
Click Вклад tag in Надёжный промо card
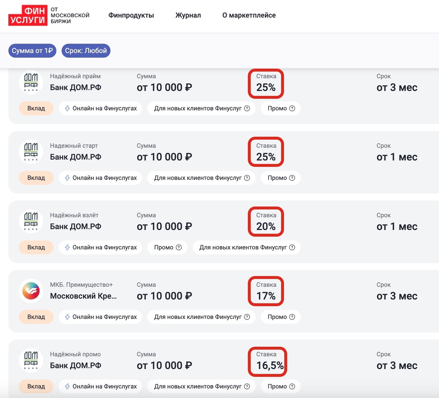click(36, 387)
